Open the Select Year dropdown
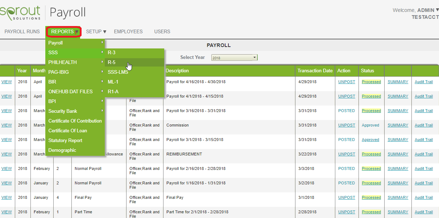 (234, 57)
